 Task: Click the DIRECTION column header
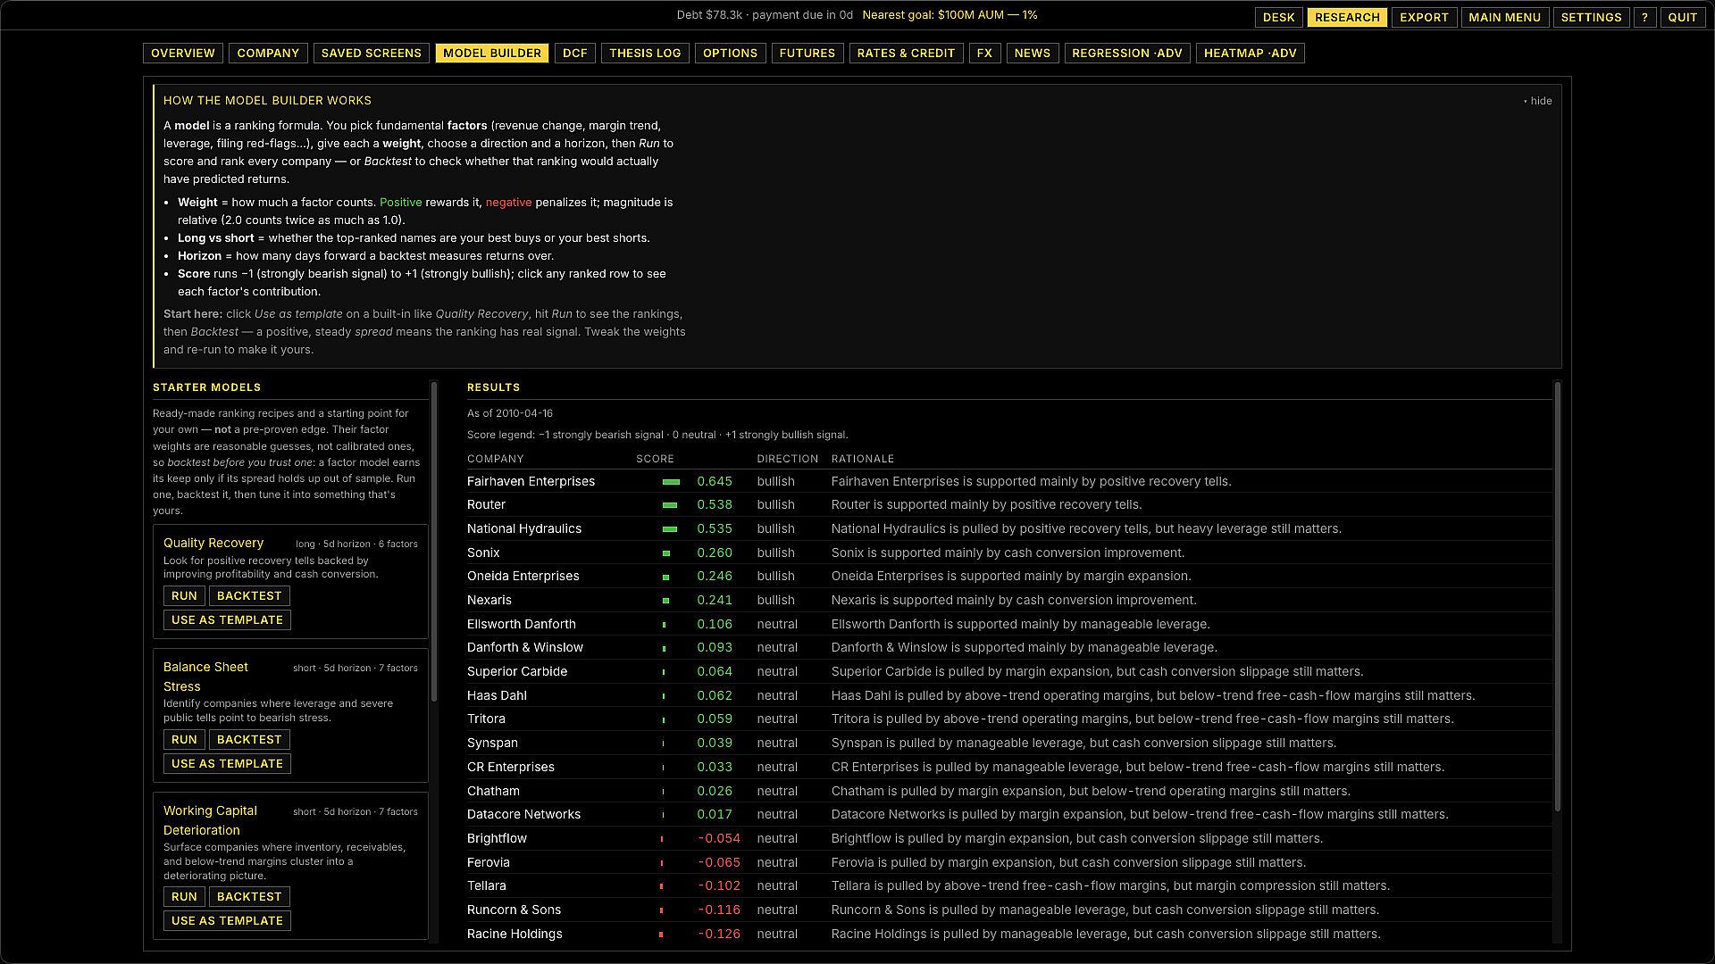pyautogui.click(x=788, y=459)
